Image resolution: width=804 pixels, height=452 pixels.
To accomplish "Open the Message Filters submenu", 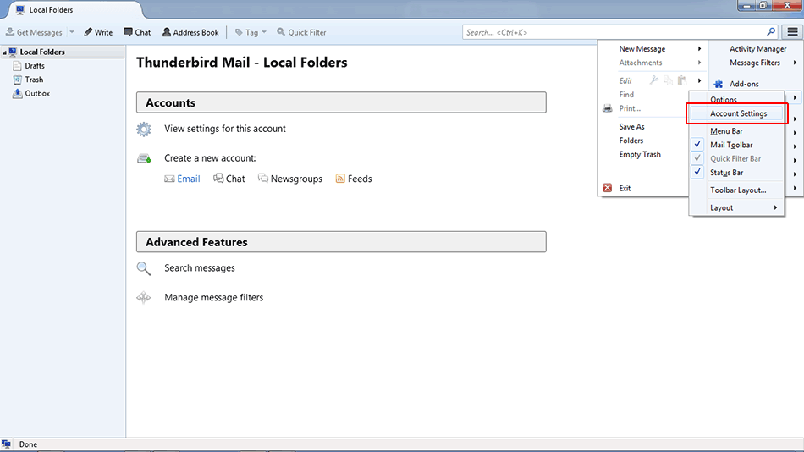I will pyautogui.click(x=757, y=63).
